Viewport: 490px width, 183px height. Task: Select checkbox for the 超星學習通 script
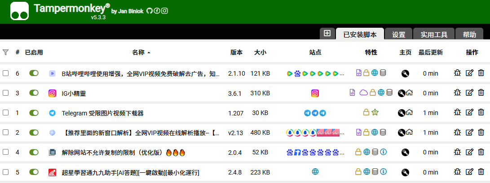(5, 172)
